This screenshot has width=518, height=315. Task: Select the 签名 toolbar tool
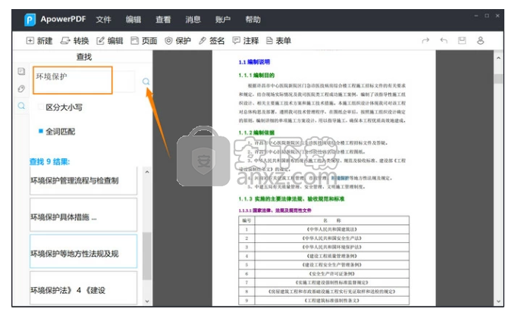(x=212, y=41)
